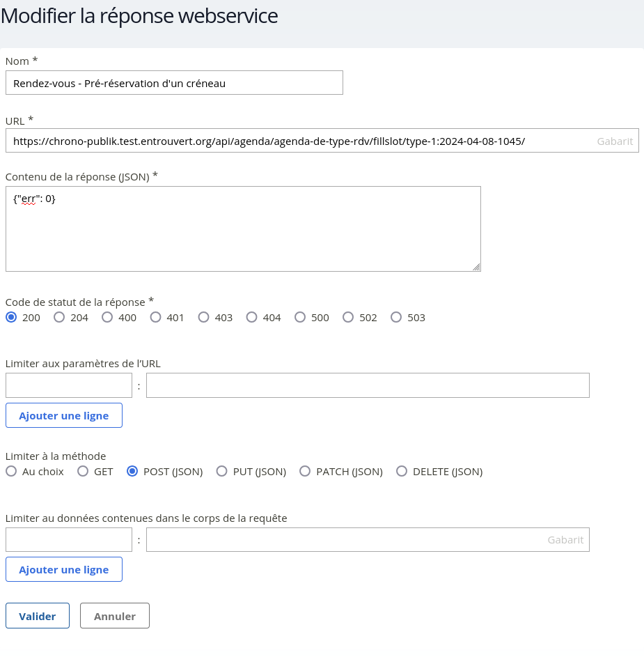Image resolution: width=644 pixels, height=664 pixels.
Task: Choose the PUT (JSON) method
Action: [x=222, y=471]
